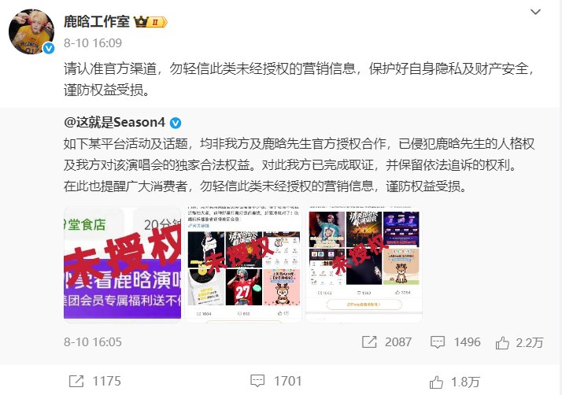Open the @这就是Season4 account link
This screenshot has width=562, height=395.
114,123
